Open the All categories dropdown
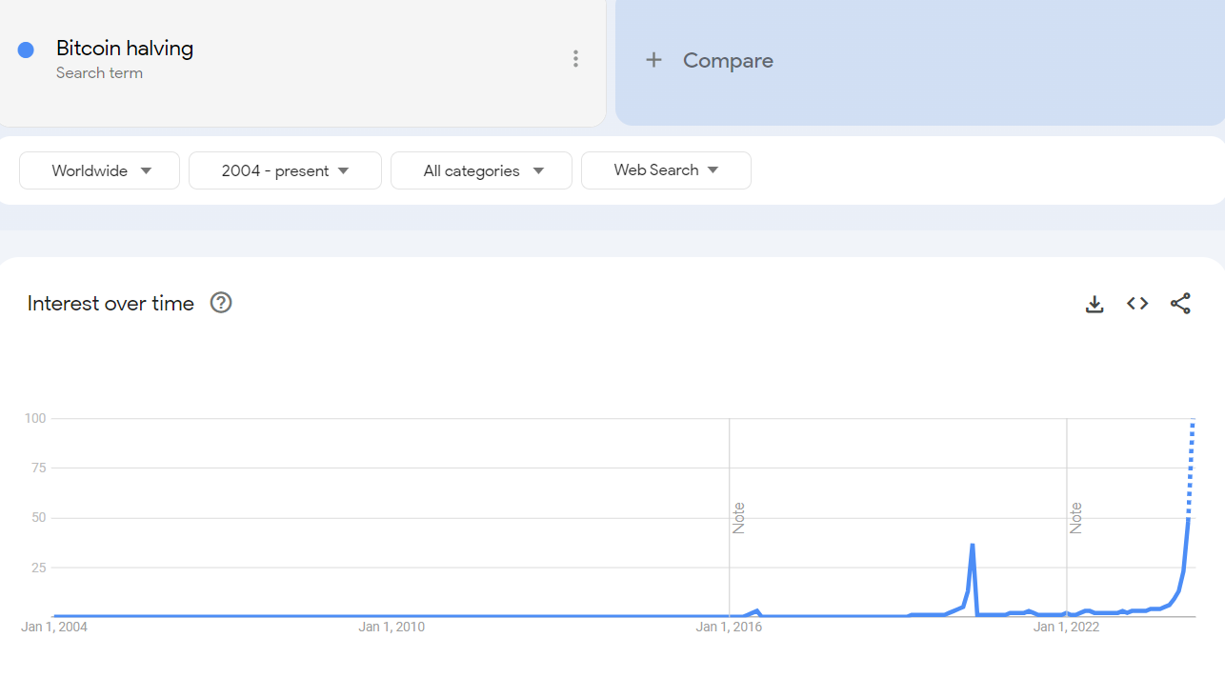Image resolution: width=1225 pixels, height=678 pixels. [481, 170]
